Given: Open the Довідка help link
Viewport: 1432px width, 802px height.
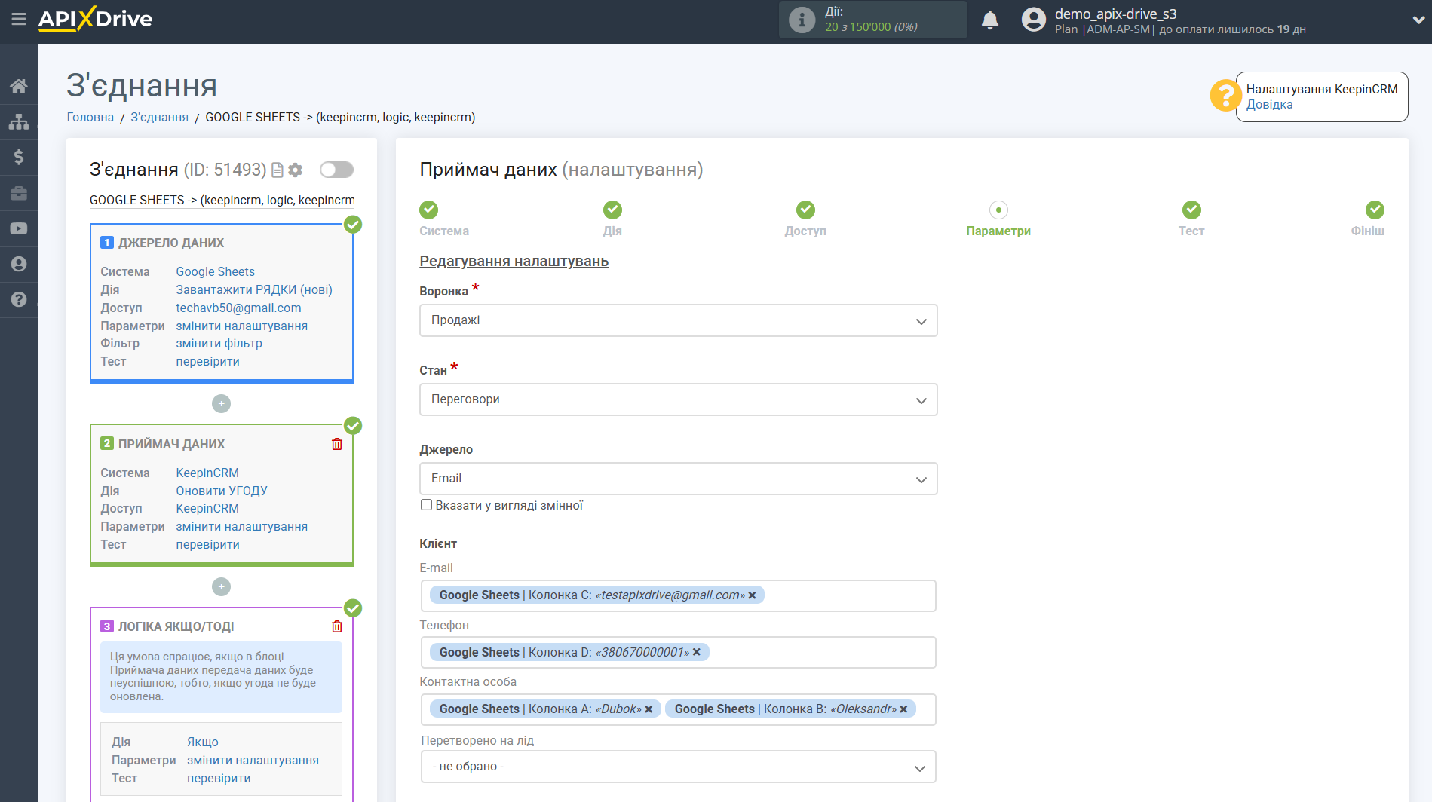Looking at the screenshot, I should coord(1269,105).
